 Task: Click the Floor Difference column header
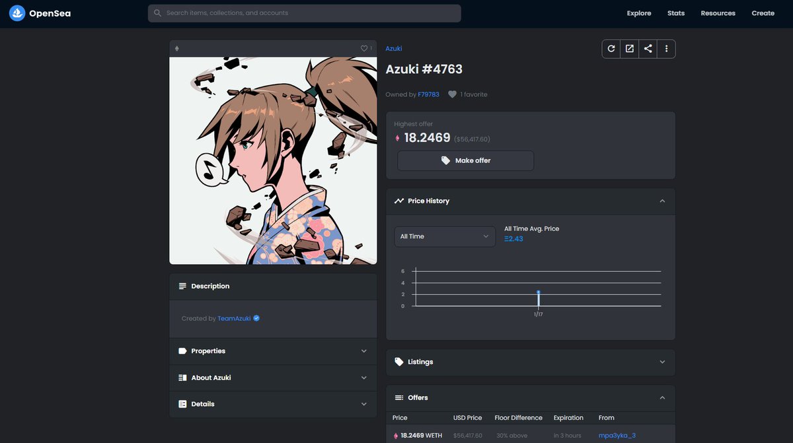(x=518, y=418)
